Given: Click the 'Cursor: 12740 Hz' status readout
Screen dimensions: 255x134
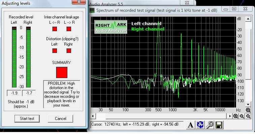Looking at the screenshot, I should [x=137, y=124].
